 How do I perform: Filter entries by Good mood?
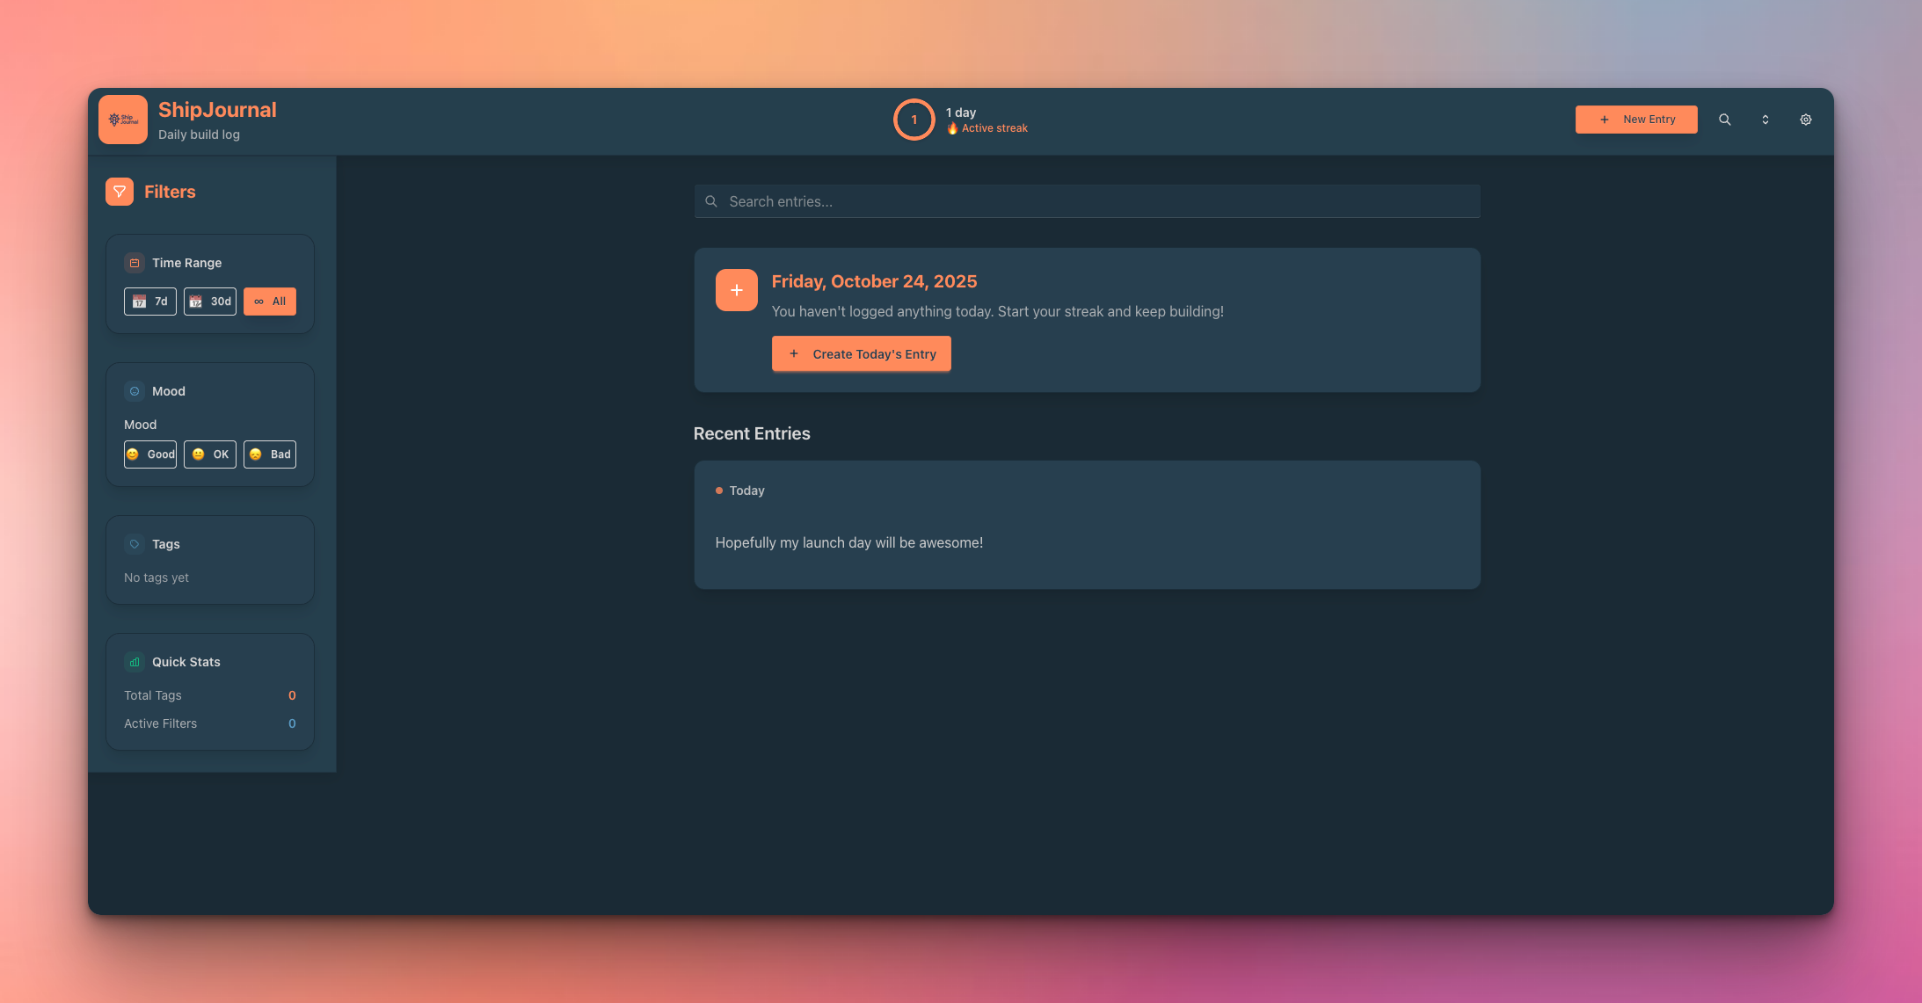pos(150,454)
